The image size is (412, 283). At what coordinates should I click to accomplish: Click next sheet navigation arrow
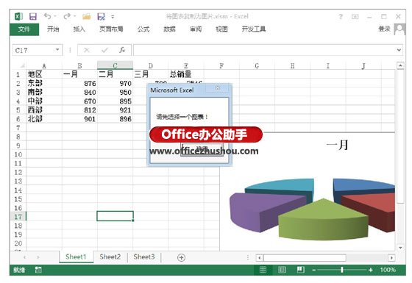click(x=38, y=257)
